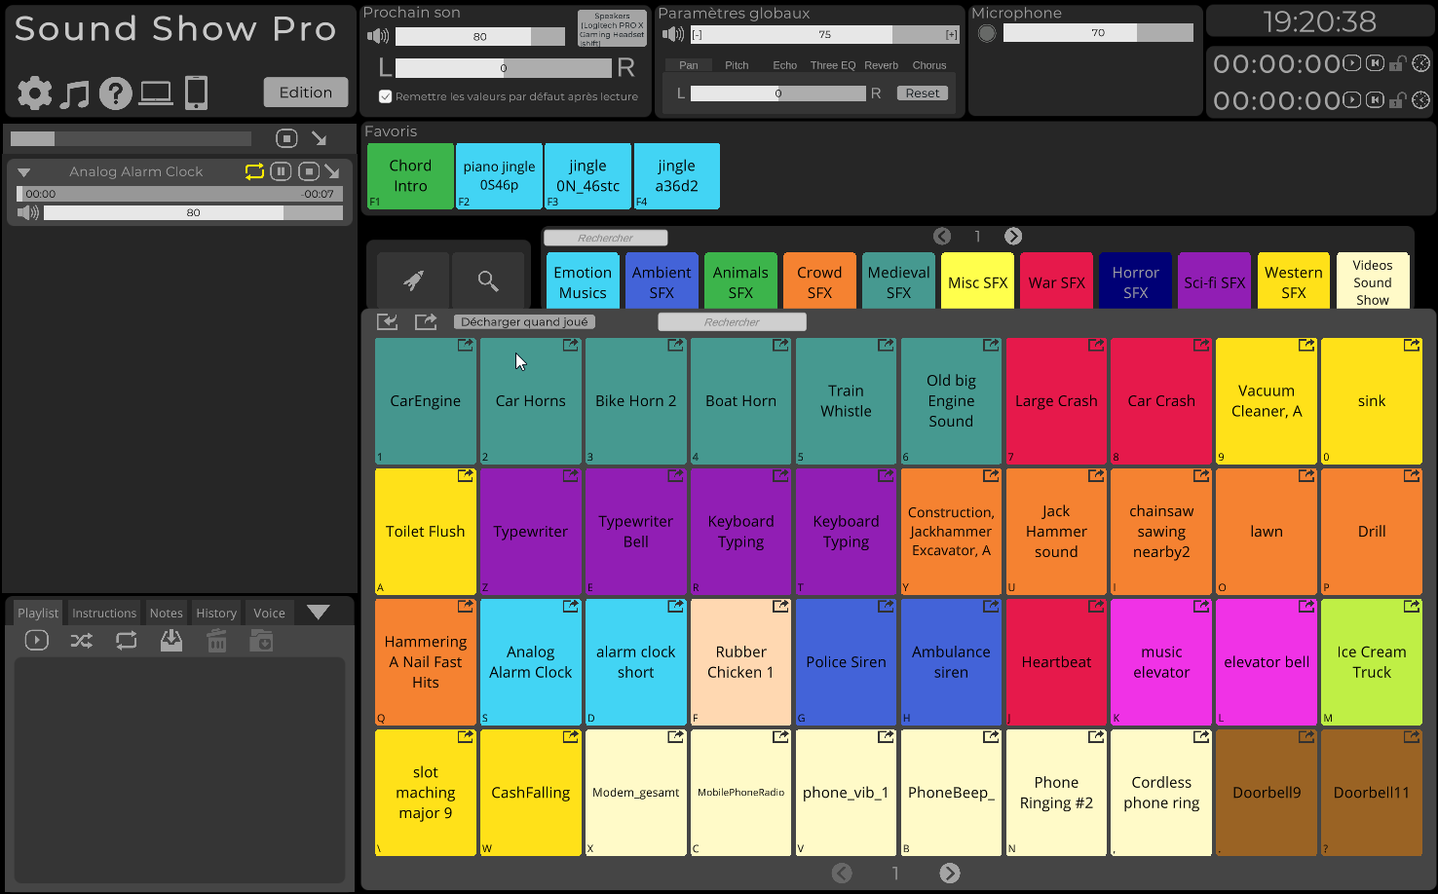Click the smartphone icon in the header
The image size is (1438, 894).
(198, 93)
